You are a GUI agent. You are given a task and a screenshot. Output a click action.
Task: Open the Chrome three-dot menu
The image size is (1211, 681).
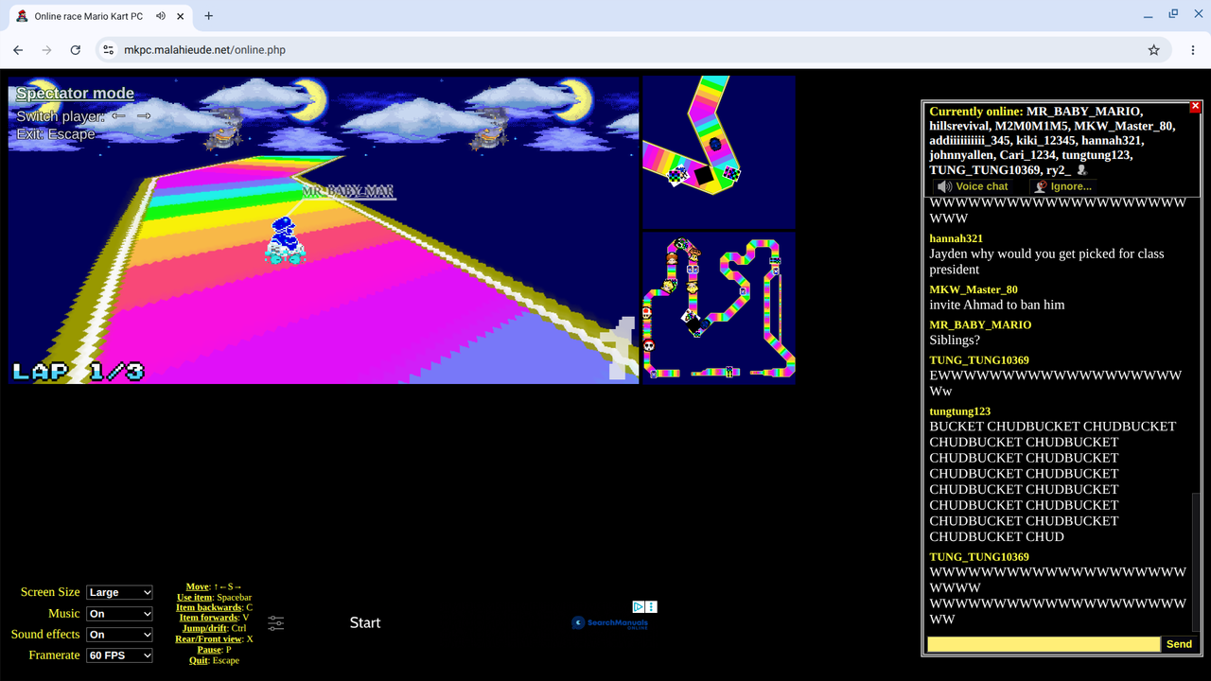click(1191, 50)
